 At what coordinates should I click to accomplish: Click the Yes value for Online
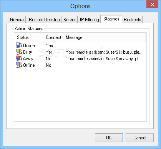[49, 46]
